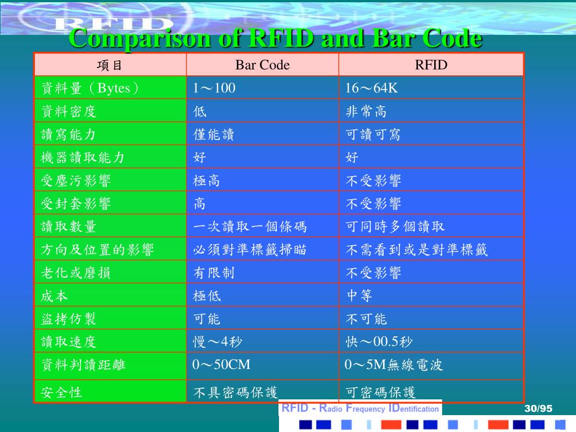Click the cell '高' in 受封套影響 row

click(262, 204)
